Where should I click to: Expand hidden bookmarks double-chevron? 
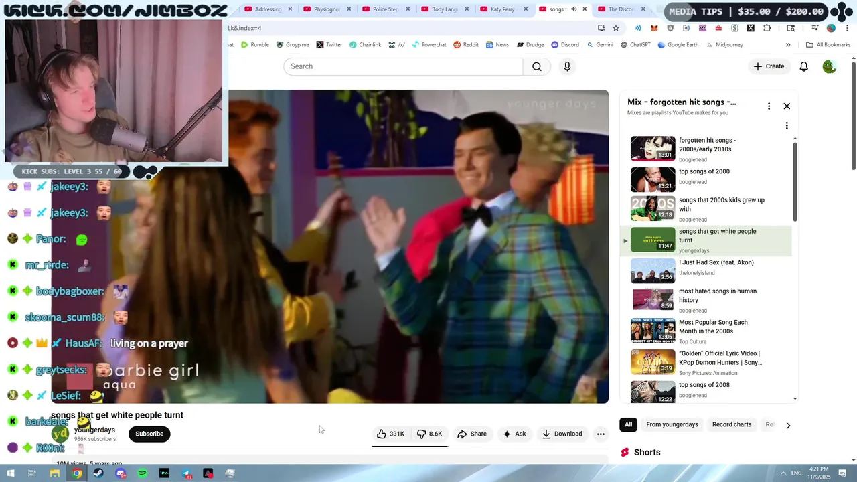pos(788,45)
